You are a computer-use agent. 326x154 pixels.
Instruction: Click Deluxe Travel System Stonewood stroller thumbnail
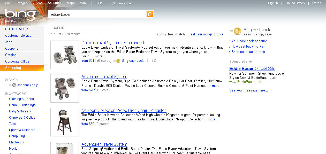(x=65, y=55)
